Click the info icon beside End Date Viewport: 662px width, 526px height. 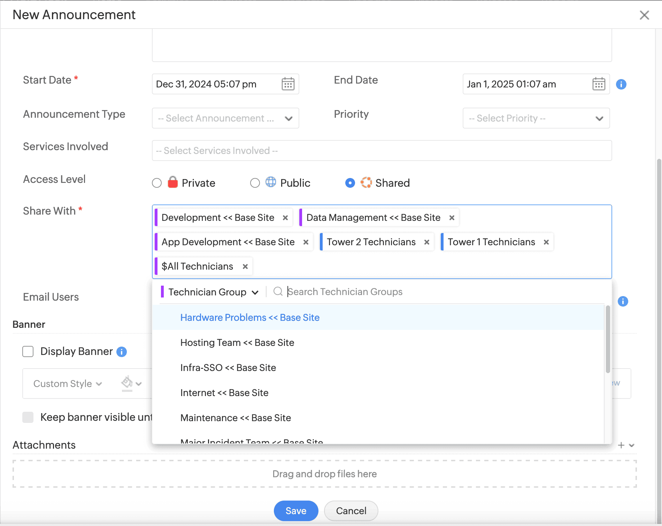(621, 84)
